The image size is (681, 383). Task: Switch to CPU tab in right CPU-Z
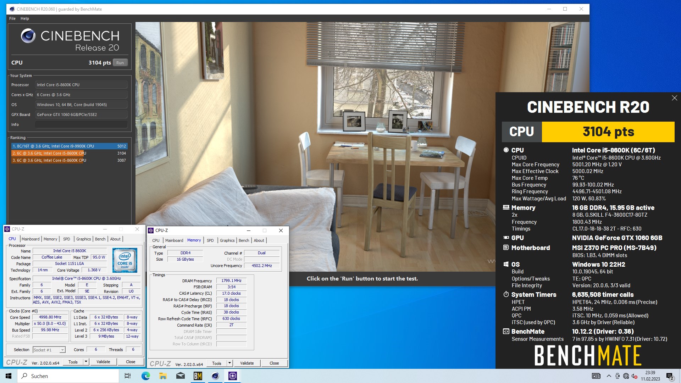[x=156, y=240]
